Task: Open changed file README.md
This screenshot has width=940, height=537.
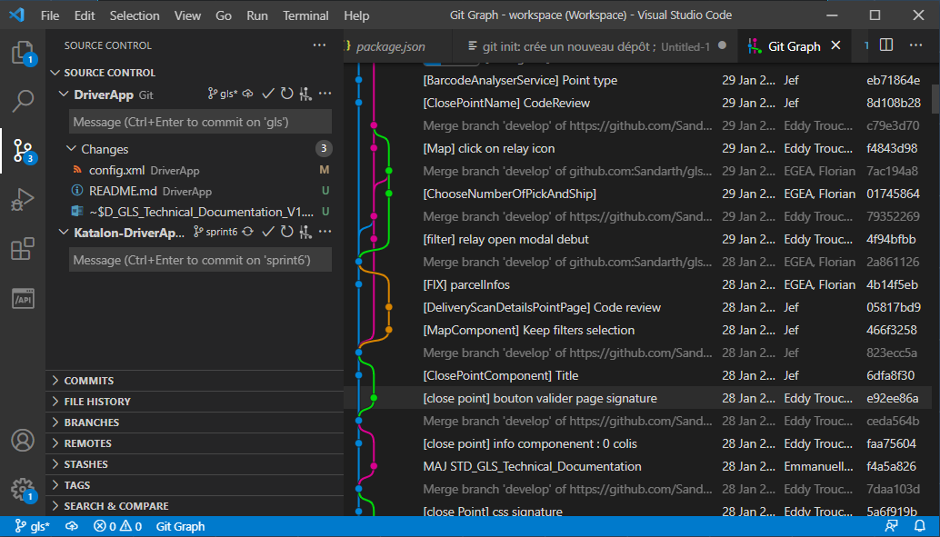Action: click(x=195, y=191)
